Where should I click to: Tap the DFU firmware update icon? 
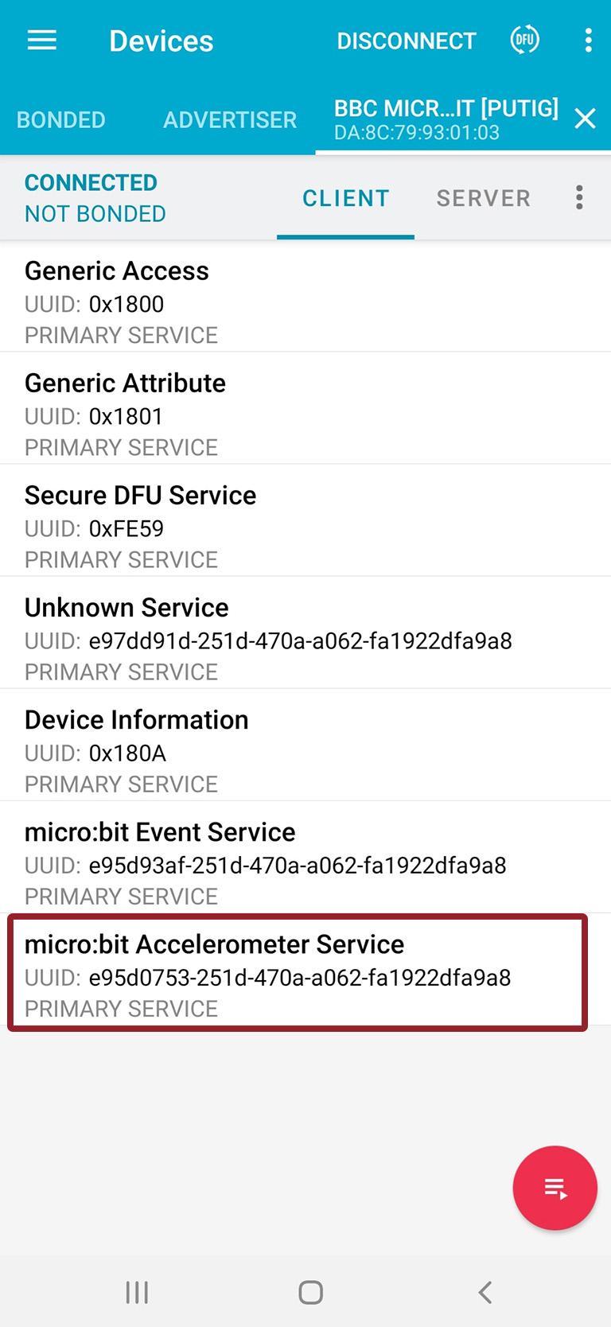[524, 40]
